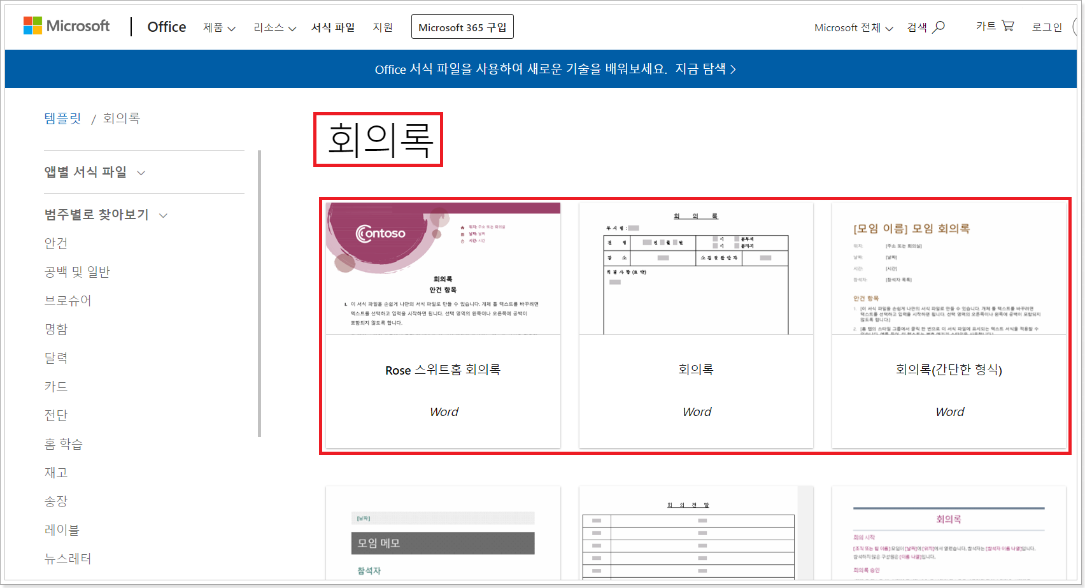Open the 회의록(간단한 형식) Word template
This screenshot has width=1085, height=588.
point(949,325)
